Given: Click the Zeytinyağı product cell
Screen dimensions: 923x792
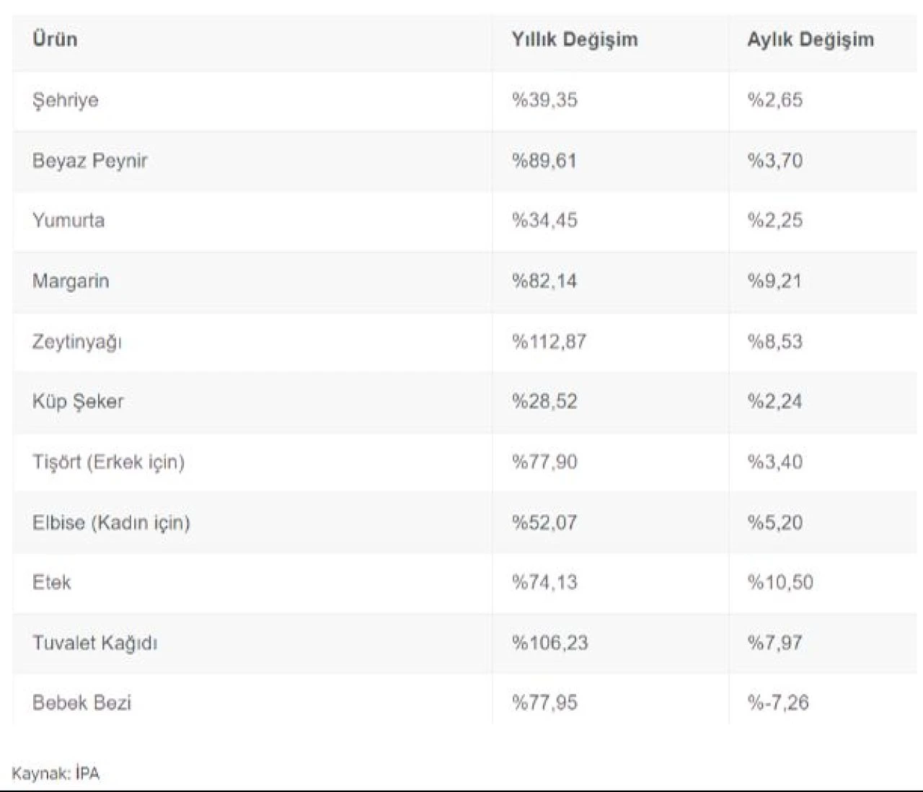Looking at the screenshot, I should (x=77, y=341).
